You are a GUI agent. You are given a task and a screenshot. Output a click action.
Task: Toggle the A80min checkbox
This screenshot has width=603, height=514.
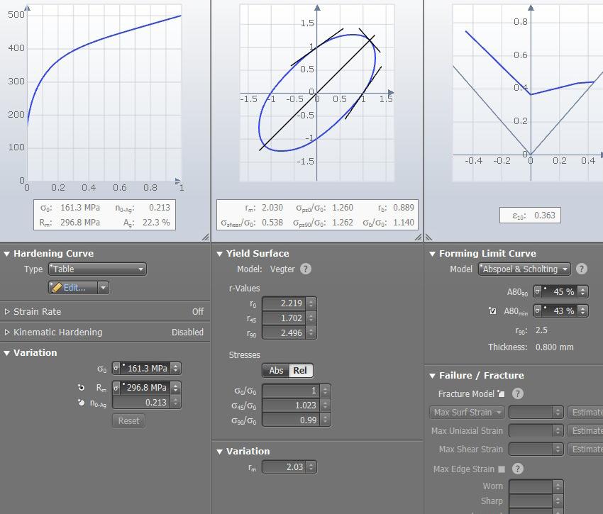(492, 311)
